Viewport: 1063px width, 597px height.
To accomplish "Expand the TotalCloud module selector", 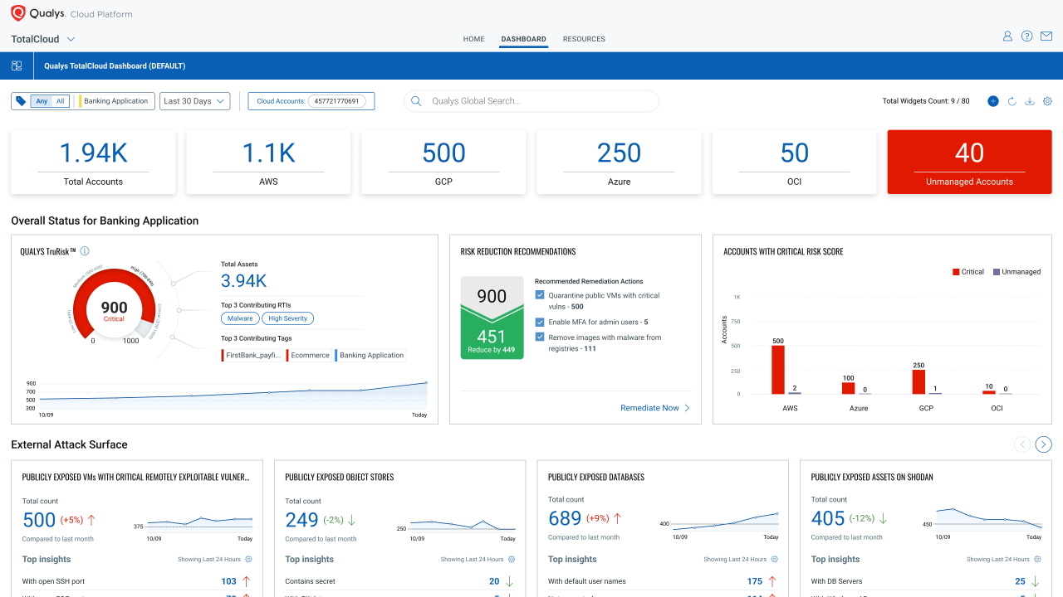I will point(70,39).
